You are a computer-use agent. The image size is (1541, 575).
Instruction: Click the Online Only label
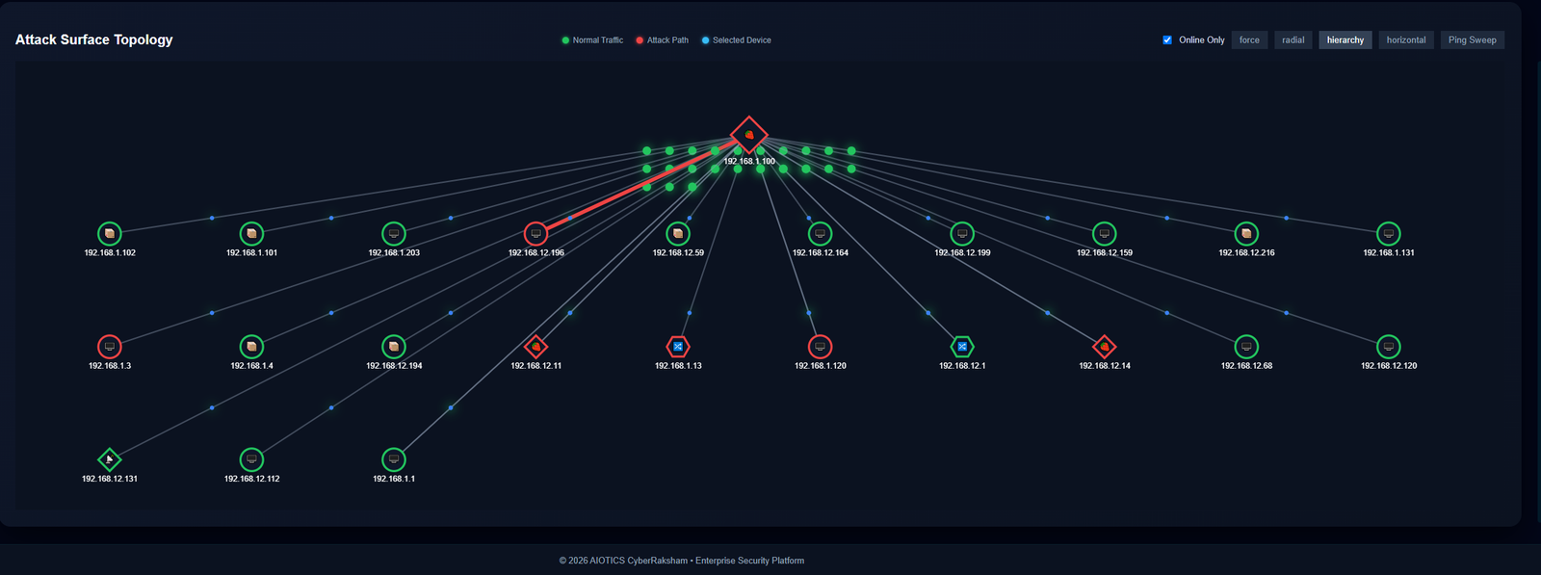click(x=1202, y=40)
